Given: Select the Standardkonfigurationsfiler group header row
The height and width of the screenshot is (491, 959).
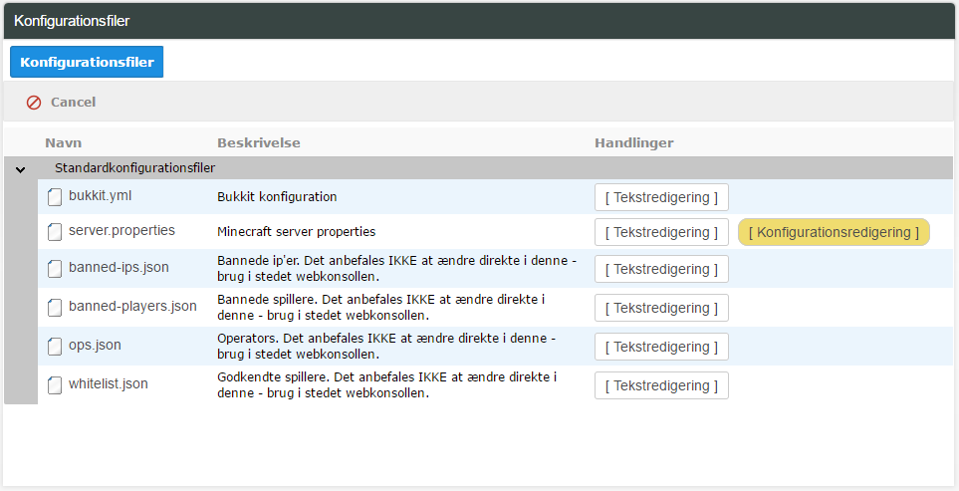Looking at the screenshot, I should coord(478,168).
